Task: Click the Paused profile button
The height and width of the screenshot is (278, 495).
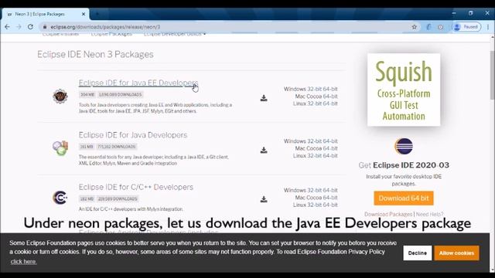Action: click(x=466, y=27)
